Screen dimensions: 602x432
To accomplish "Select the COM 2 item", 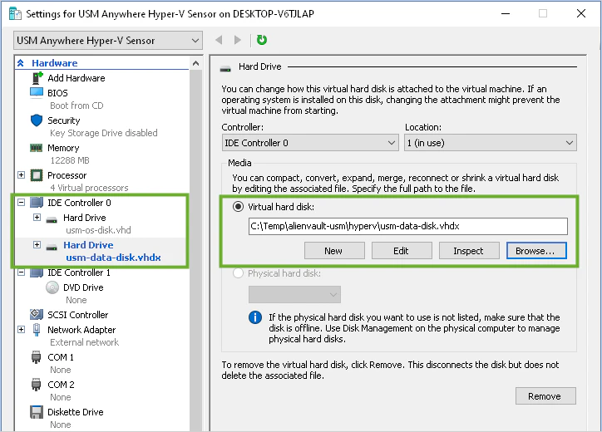I will click(61, 385).
